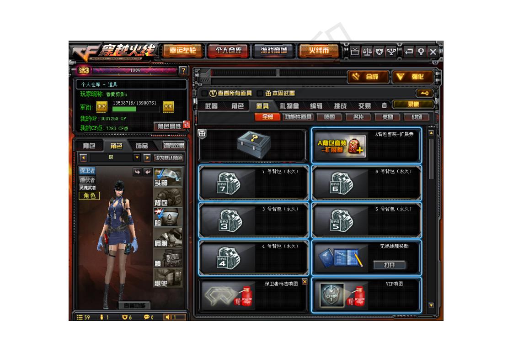Select the 保卫者标志喷图 spray item
This screenshot has width=513, height=362.
(x=253, y=295)
